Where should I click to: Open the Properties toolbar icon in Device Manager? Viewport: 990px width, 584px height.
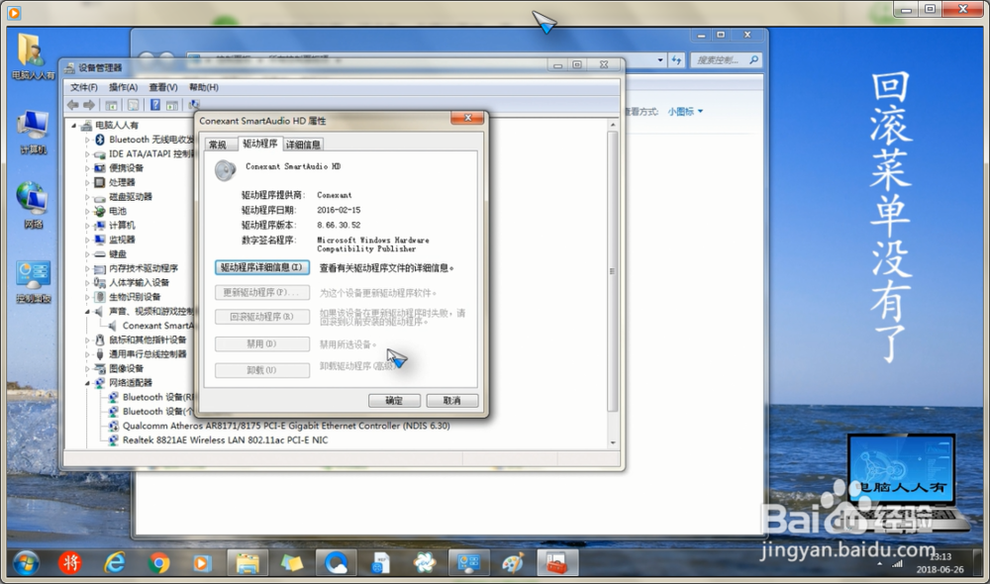tap(134, 106)
